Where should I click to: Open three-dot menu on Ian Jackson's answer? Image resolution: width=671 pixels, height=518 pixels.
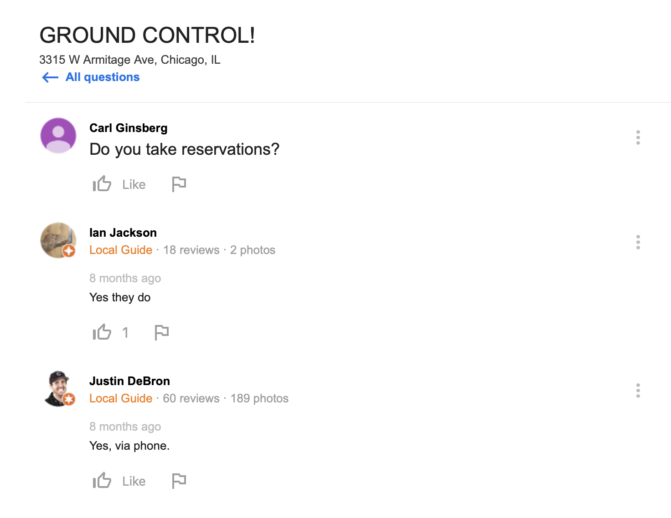coord(638,242)
